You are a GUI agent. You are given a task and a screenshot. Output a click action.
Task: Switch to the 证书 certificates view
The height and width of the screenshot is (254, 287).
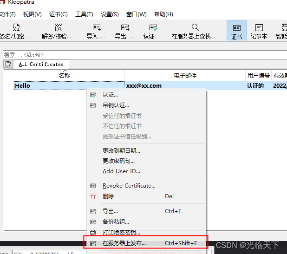click(x=236, y=31)
